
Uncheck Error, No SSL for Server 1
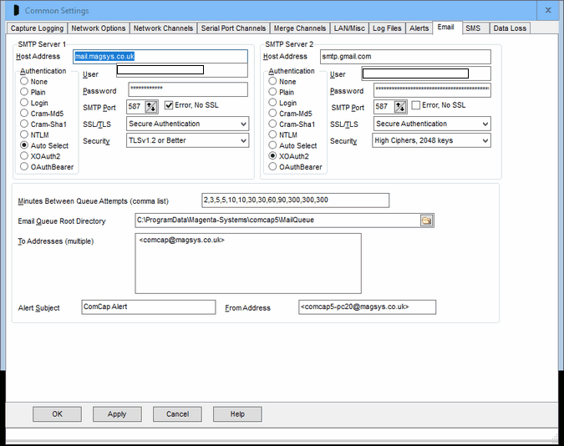pos(170,106)
